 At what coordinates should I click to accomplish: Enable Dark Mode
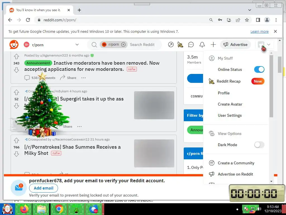click(259, 145)
